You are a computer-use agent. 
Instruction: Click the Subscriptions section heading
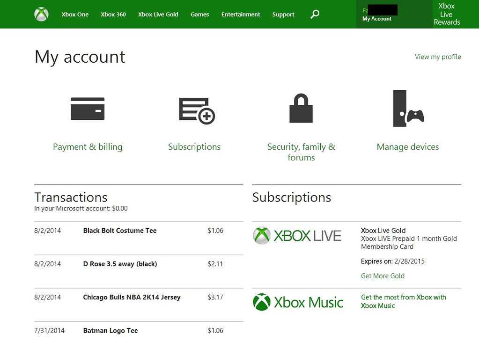(292, 197)
